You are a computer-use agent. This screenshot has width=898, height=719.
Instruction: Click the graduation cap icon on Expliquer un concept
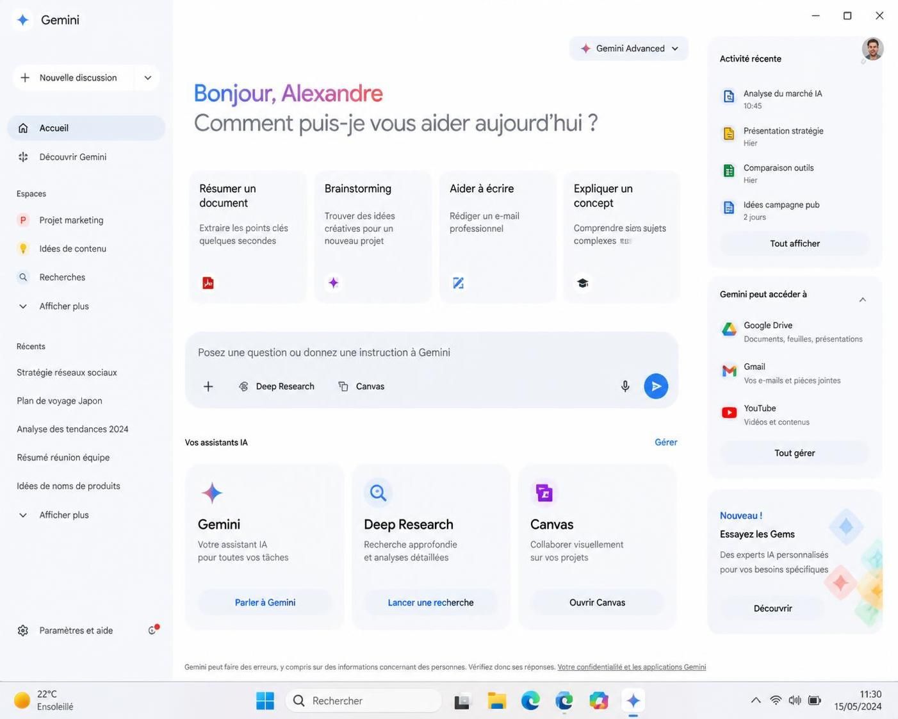pyautogui.click(x=582, y=283)
